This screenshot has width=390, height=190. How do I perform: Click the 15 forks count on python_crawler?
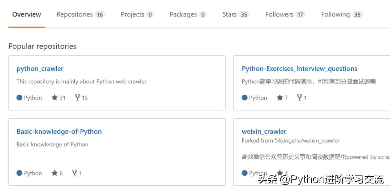[85, 98]
